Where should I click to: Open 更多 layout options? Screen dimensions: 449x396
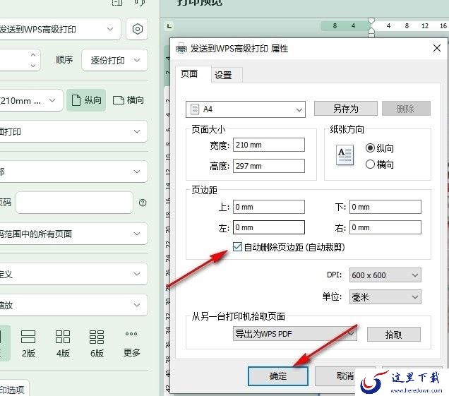(x=131, y=344)
